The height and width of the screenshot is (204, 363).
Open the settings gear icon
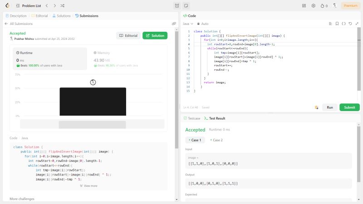click(313, 5)
